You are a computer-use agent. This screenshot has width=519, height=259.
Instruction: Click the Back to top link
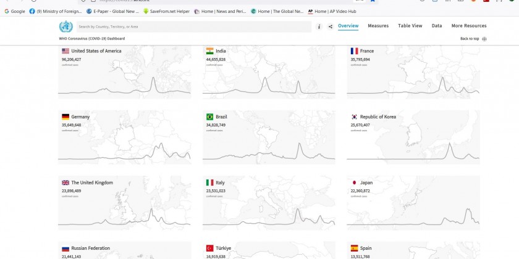469,39
